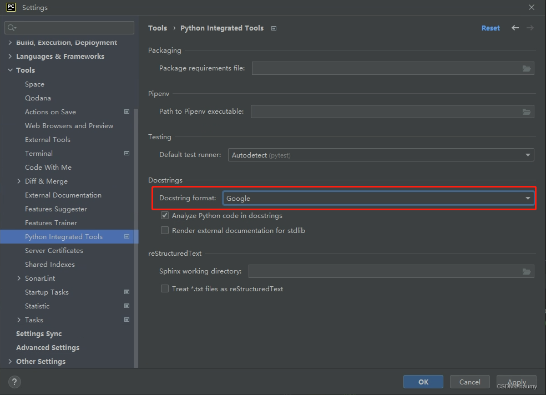Click project icon next to Tasks
Image resolution: width=546 pixels, height=395 pixels.
pyautogui.click(x=127, y=320)
